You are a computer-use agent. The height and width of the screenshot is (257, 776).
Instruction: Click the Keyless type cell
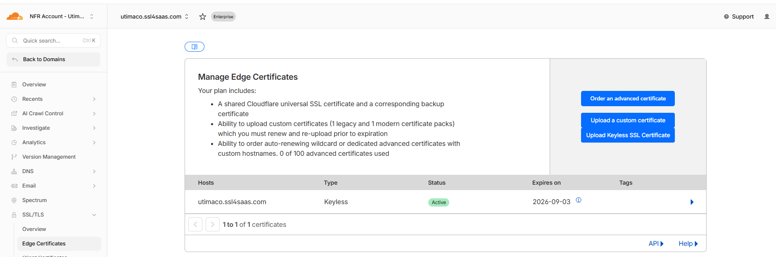(336, 202)
